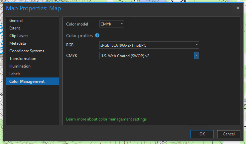
Task: Open the Color model dropdown
Action: point(112,24)
